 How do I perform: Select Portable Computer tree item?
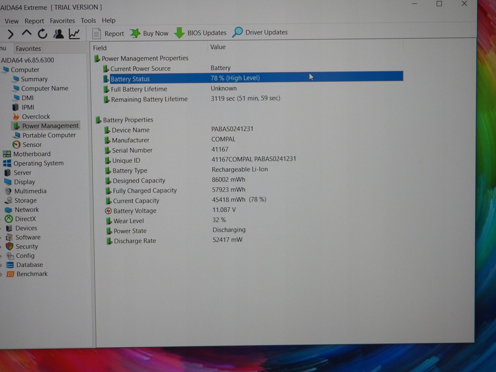(x=49, y=135)
